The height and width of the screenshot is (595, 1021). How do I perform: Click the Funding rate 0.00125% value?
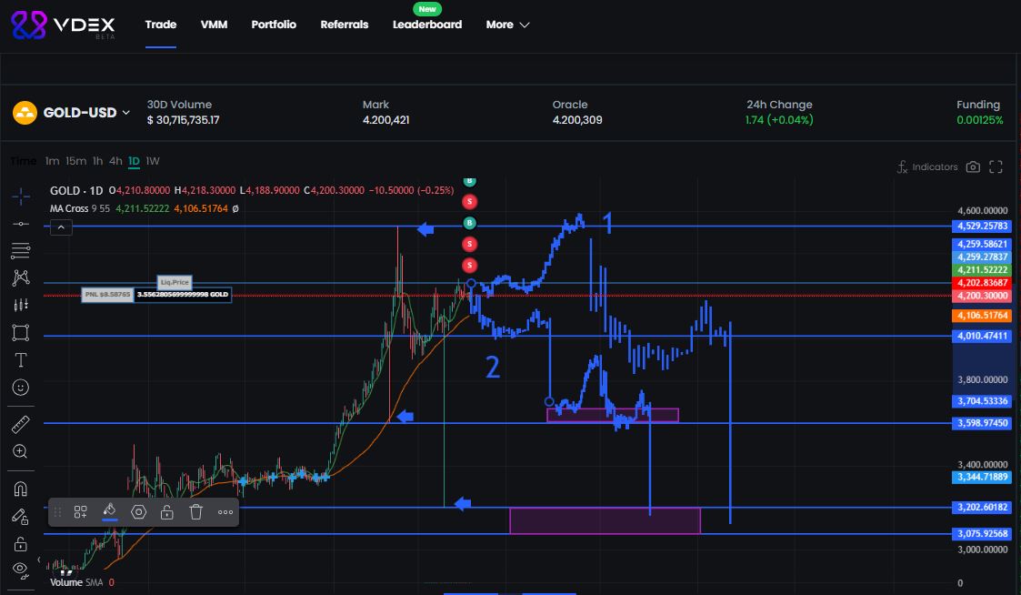click(979, 120)
